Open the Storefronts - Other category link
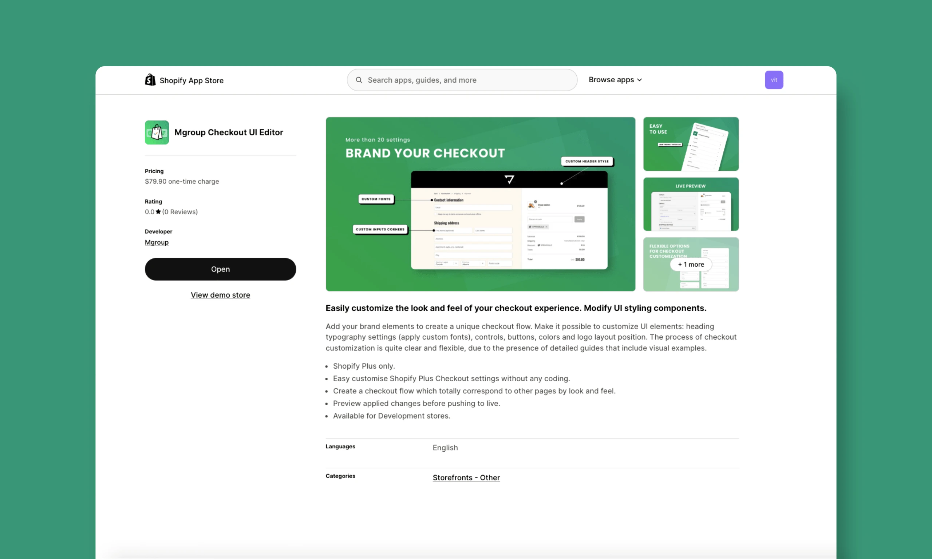The height and width of the screenshot is (559, 932). click(466, 477)
